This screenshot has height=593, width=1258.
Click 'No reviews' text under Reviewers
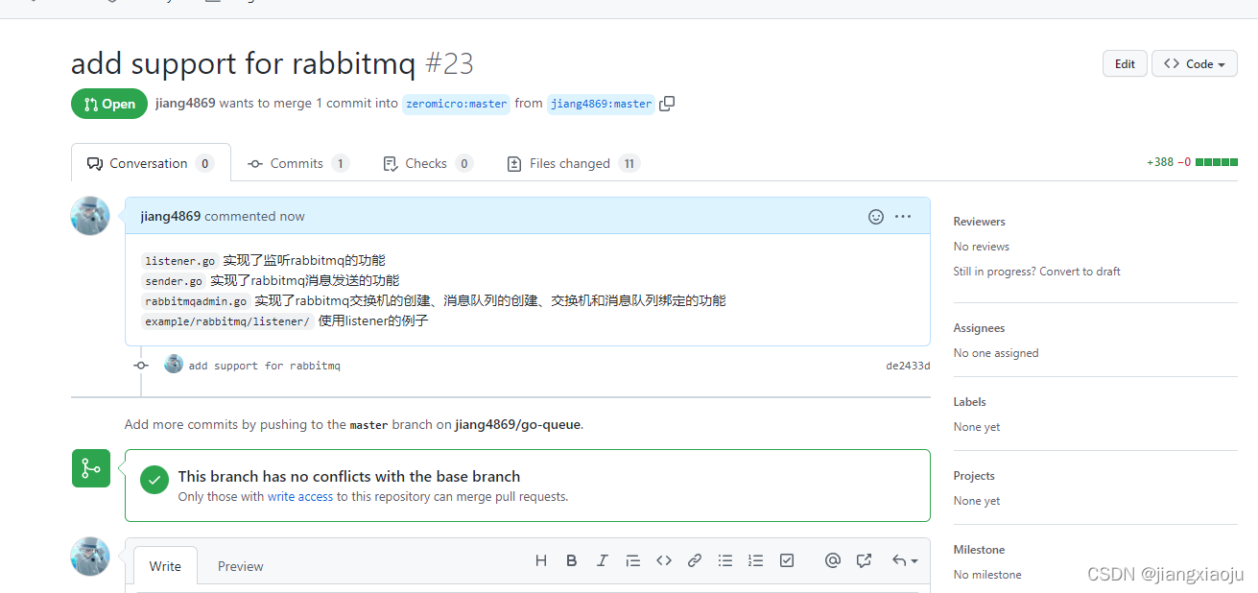pos(981,247)
